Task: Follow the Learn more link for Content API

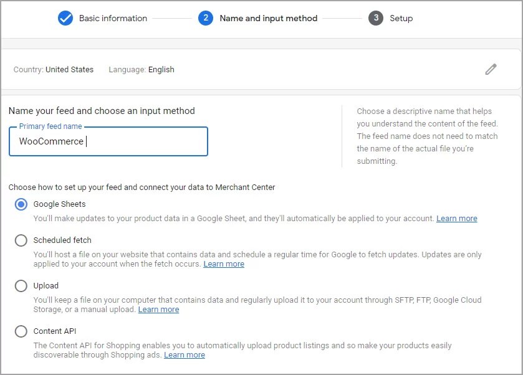Action: (185, 354)
